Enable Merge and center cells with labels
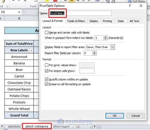This screenshot has width=150, height=130. 47,32
